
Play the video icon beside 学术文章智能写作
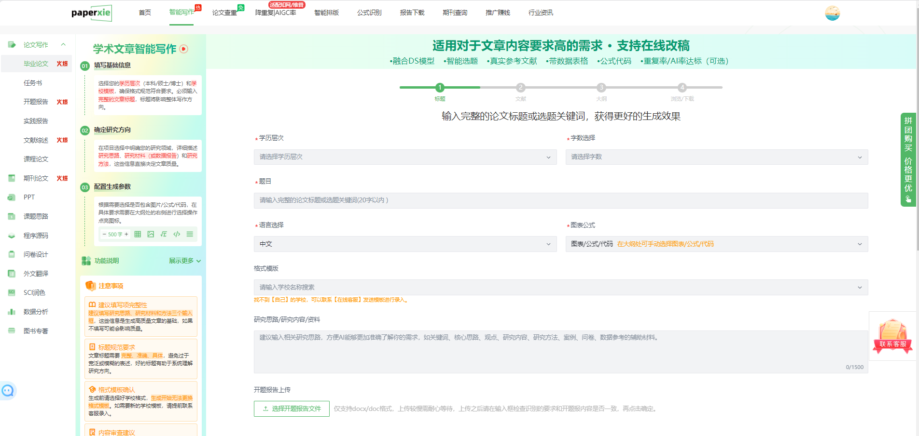pos(184,49)
